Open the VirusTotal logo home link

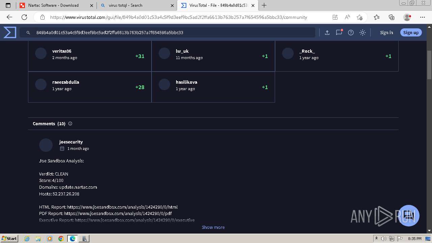(10, 32)
